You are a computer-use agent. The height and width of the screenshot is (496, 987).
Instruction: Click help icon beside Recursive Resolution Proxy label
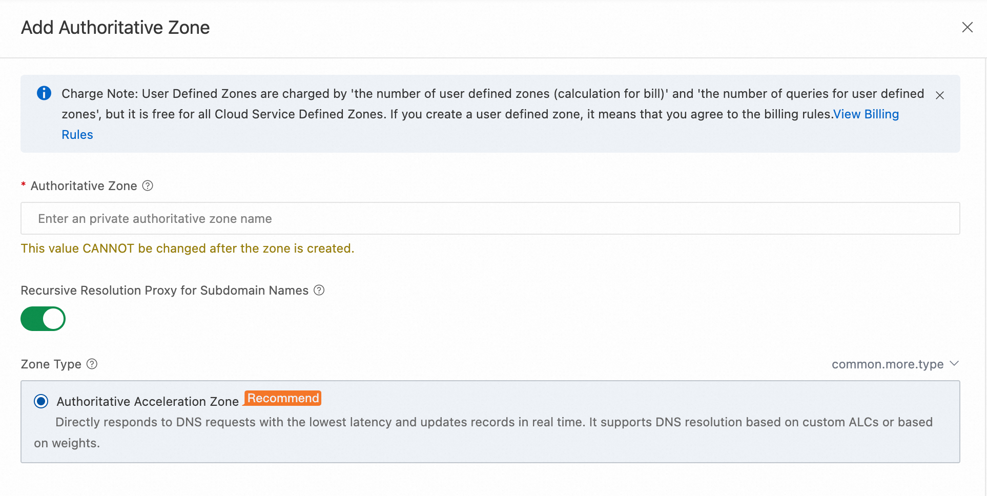pyautogui.click(x=319, y=291)
